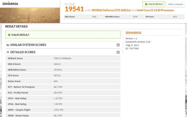Click GT2 - Firefly Forest row

[63, 93]
